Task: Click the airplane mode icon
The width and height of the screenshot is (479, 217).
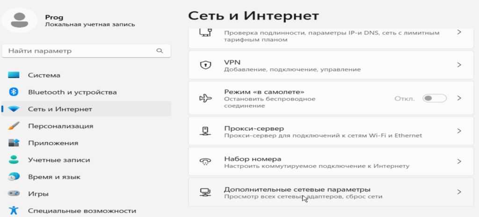Action: [x=205, y=98]
